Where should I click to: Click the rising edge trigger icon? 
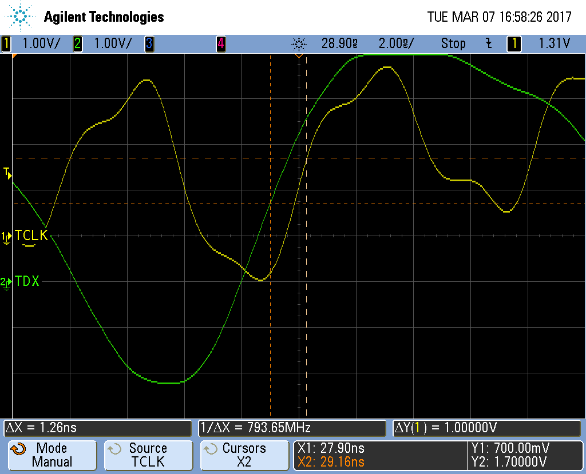click(x=488, y=43)
